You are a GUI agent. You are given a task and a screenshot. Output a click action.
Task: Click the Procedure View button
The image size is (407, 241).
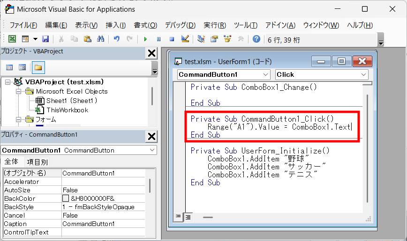pos(178,216)
